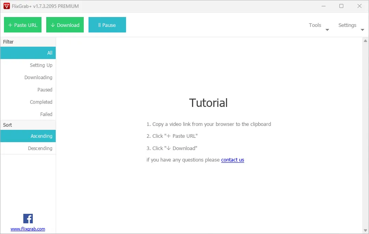Click the 'Copy a video link' step text
The image size is (369, 234).
pos(209,124)
